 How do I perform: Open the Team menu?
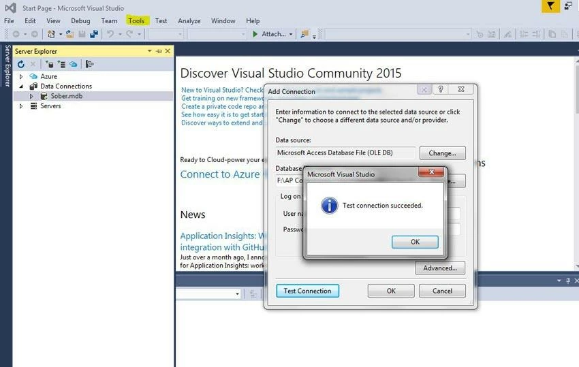pyautogui.click(x=109, y=20)
